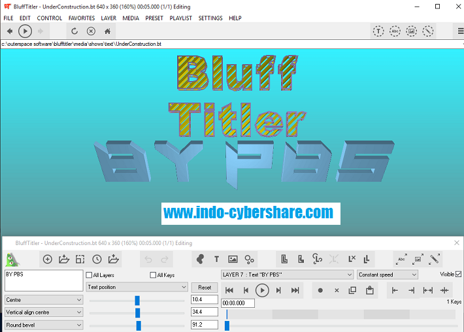Enable the All Layers checkbox
Viewport: 464px width, 332px height.
point(89,275)
